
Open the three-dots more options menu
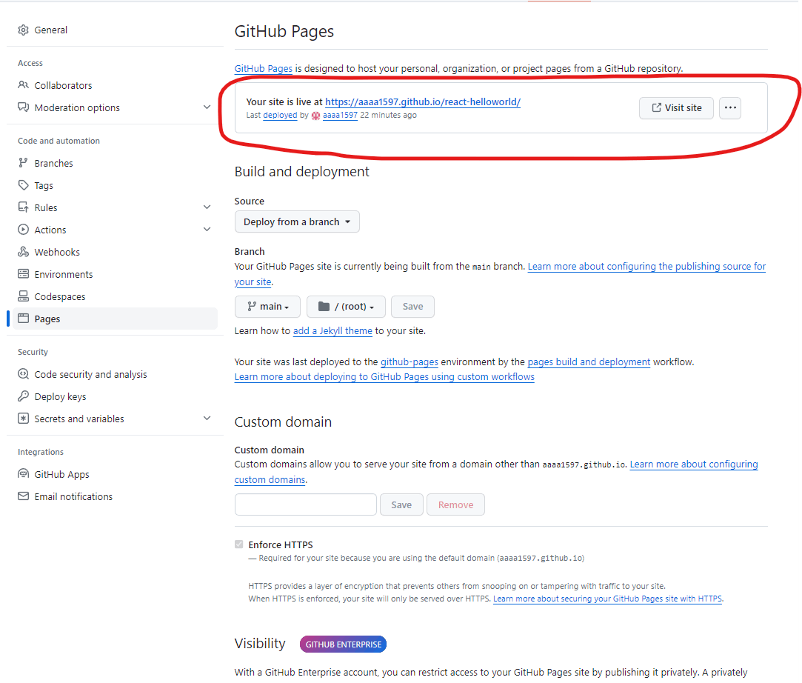pos(730,108)
